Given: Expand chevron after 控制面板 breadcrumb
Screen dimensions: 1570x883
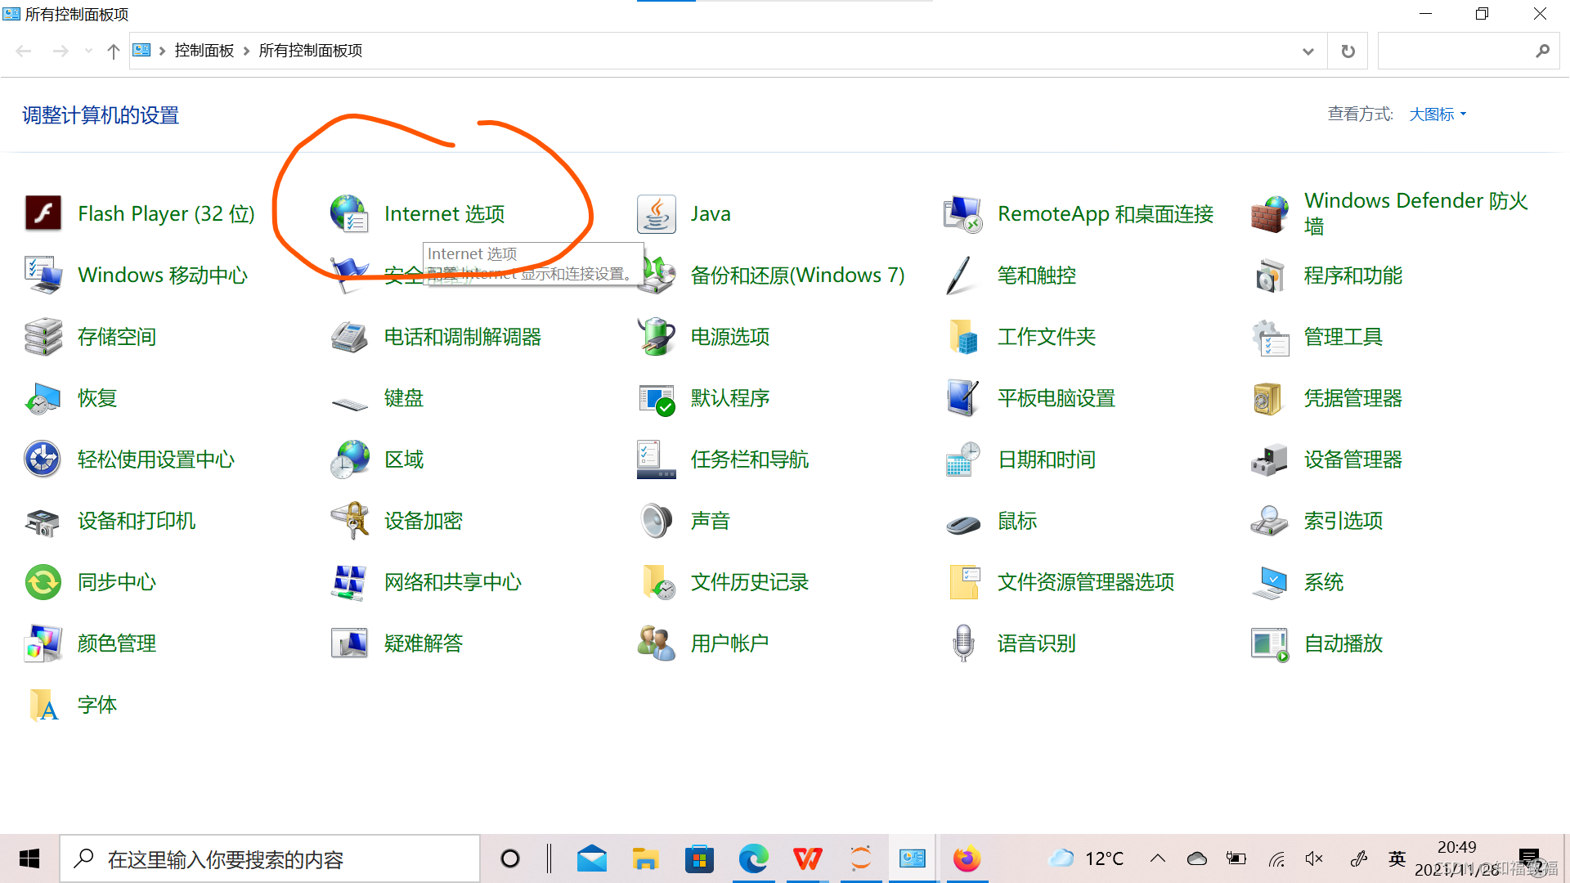Looking at the screenshot, I should (x=246, y=51).
